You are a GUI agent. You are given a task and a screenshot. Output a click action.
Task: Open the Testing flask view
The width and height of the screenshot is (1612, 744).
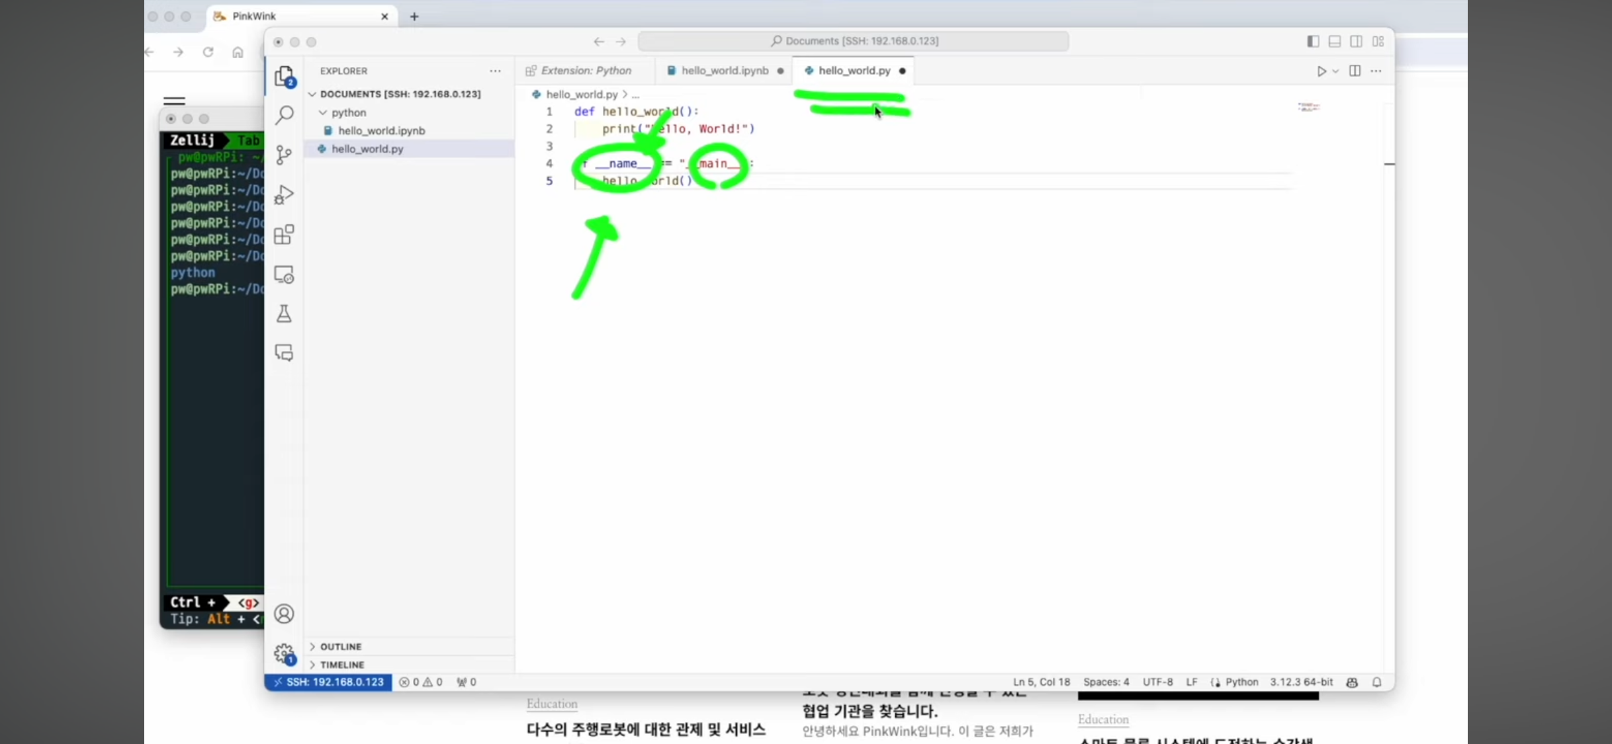click(x=284, y=313)
